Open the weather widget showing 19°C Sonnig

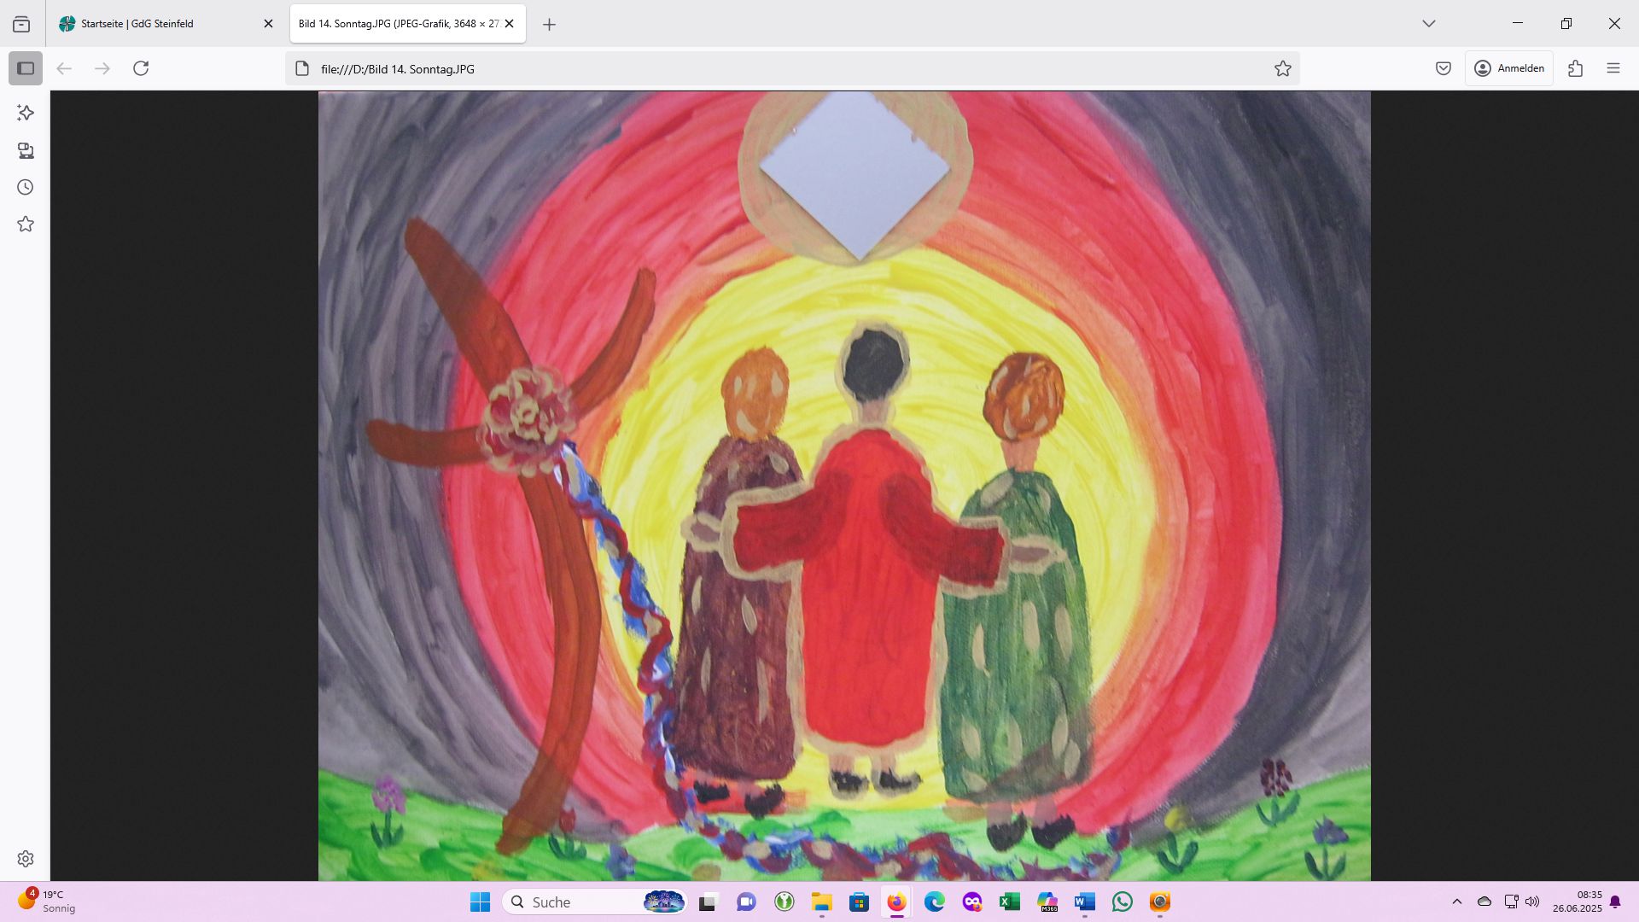[48, 902]
